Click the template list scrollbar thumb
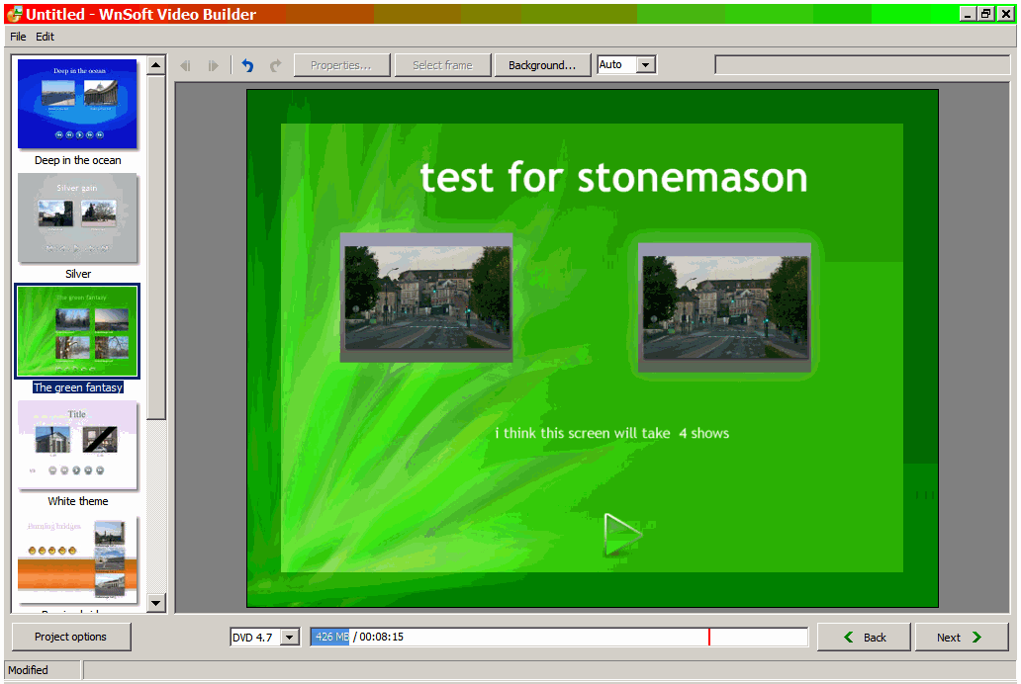 point(155,247)
